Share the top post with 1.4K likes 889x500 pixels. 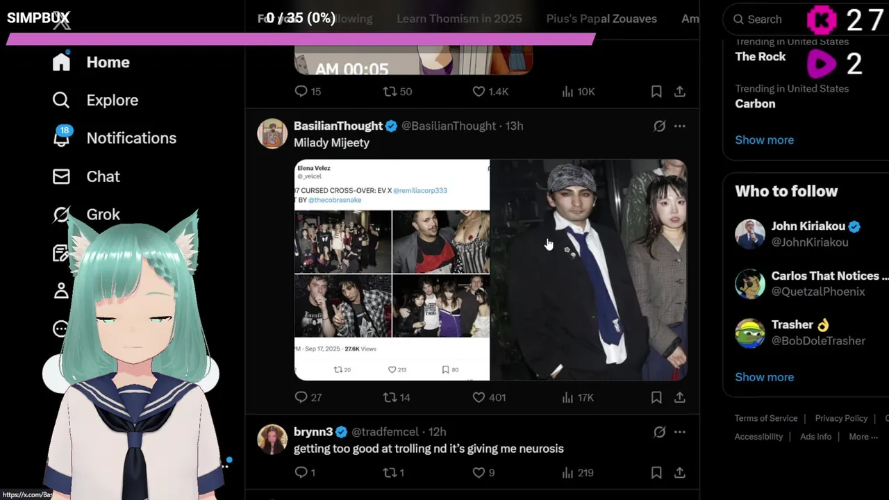(x=680, y=91)
